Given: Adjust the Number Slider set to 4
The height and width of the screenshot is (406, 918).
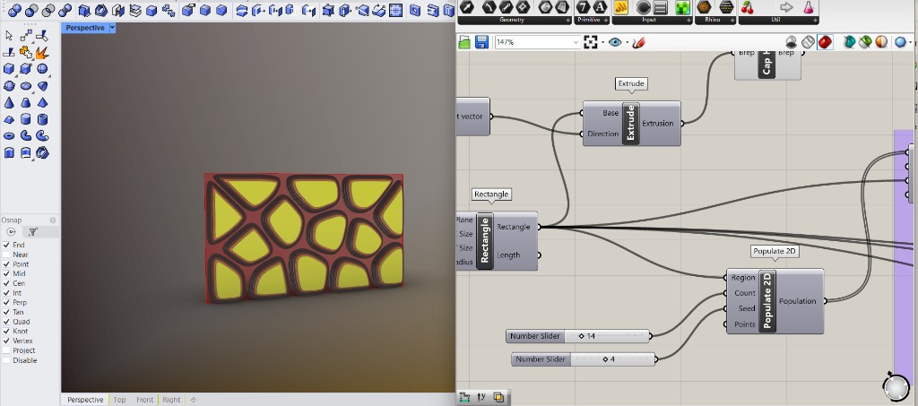Looking at the screenshot, I should click(x=583, y=359).
